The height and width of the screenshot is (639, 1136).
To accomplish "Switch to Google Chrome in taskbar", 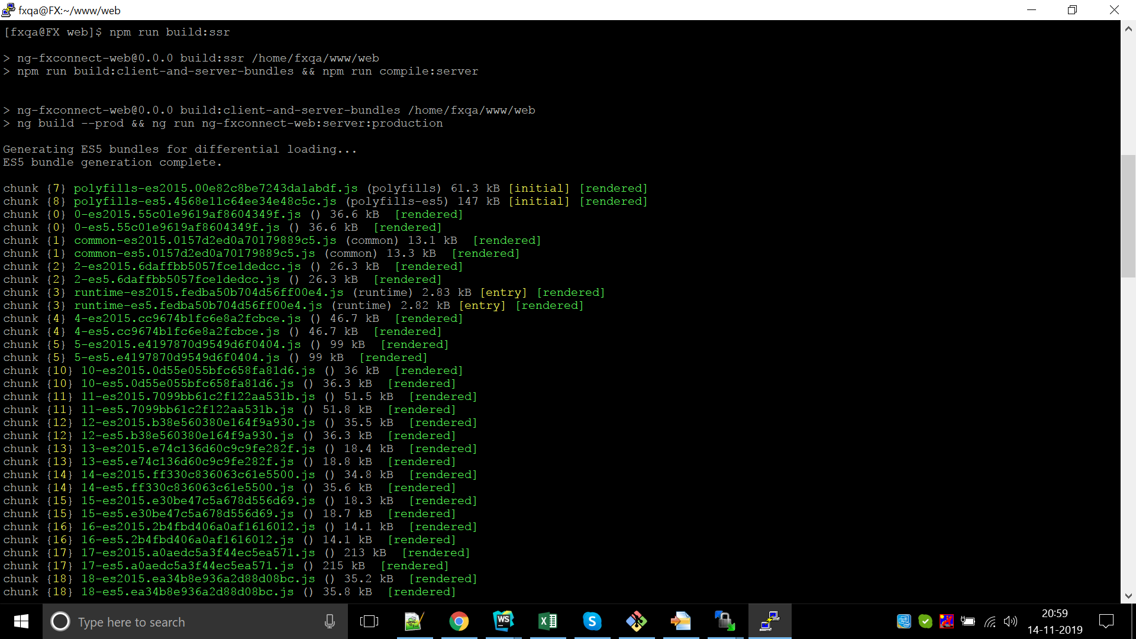I will 459,621.
